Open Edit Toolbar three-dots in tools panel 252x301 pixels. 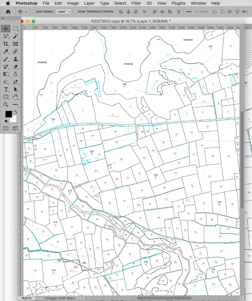point(15,105)
